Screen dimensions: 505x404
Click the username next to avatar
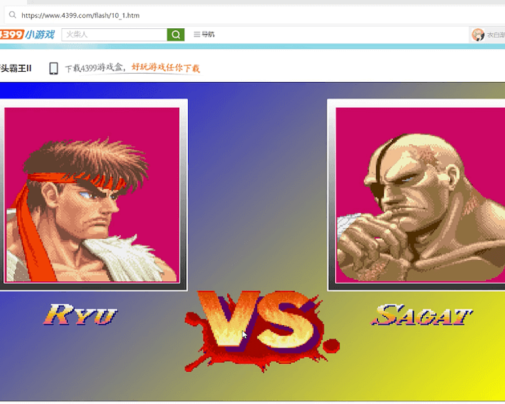pos(496,35)
